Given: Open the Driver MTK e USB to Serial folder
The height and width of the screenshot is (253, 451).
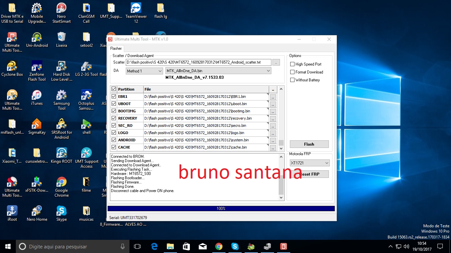Looking at the screenshot, I should (12, 13).
